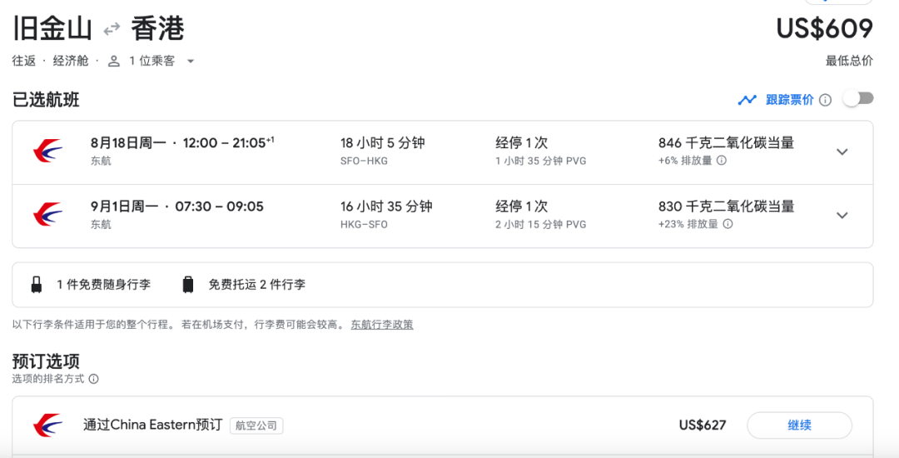Viewport: 899px width, 458px height.
Task: Click the China Eastern logo on outbound flight
Action: [x=47, y=152]
